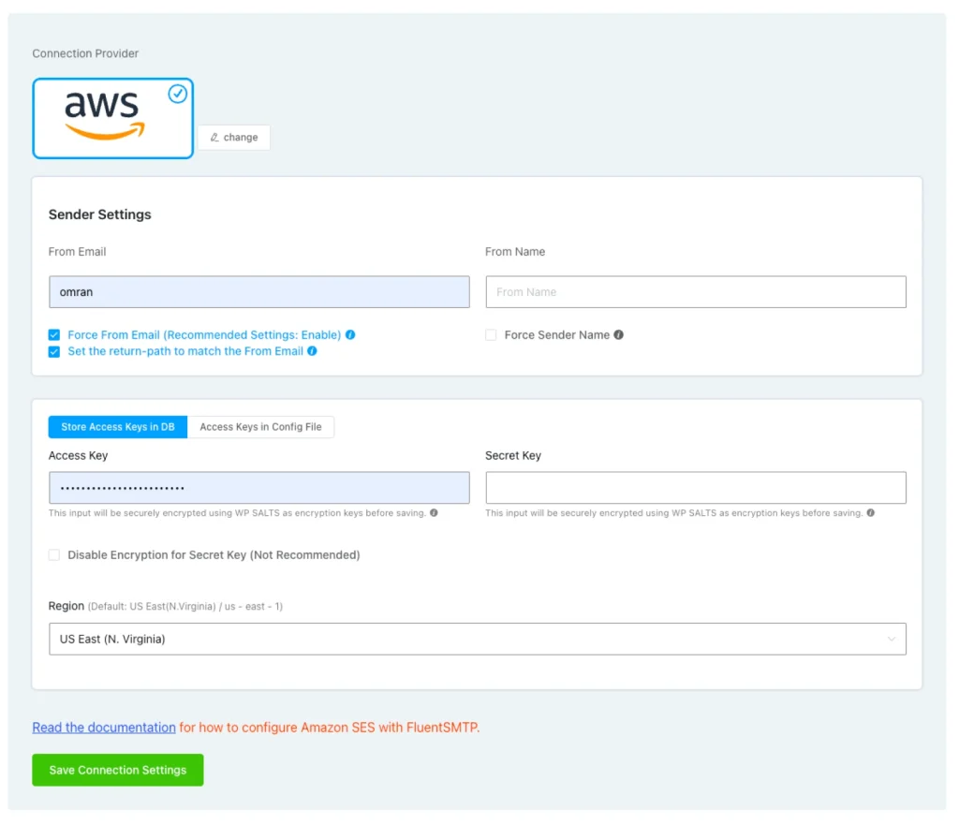The image size is (959, 825).
Task: Focus the Access Key field
Action: tap(259, 488)
